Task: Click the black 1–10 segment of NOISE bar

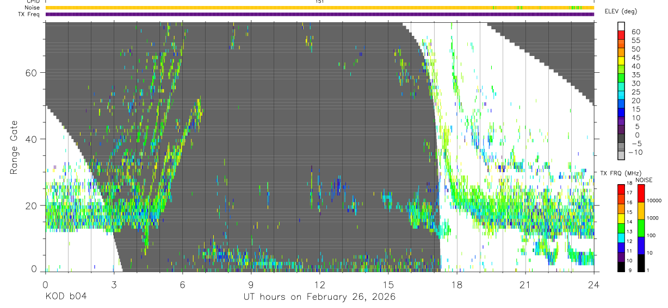Action: (641, 263)
